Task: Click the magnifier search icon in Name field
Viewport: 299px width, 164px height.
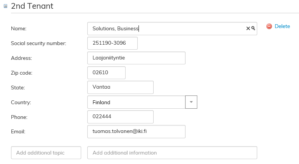Action: [253, 28]
